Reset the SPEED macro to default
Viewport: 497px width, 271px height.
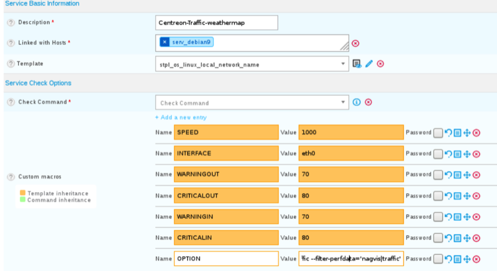[448, 132]
